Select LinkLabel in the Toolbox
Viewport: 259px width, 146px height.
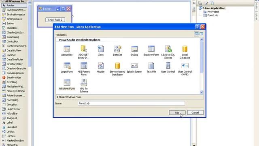click(x=14, y=127)
